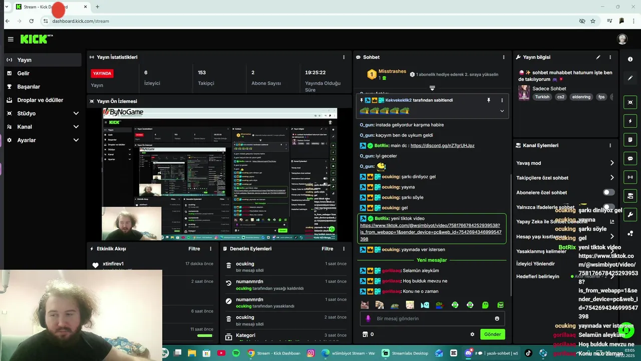The image size is (641, 361).
Task: Insert the cat emote
Action: point(365,305)
